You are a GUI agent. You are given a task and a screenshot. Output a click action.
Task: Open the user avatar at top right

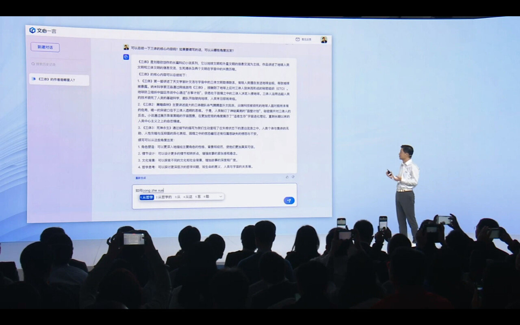click(324, 39)
